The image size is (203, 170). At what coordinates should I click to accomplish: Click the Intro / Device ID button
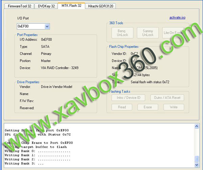[x=128, y=98]
